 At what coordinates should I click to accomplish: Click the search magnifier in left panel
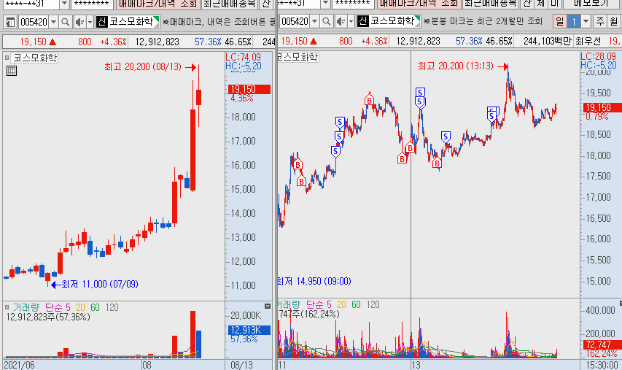[x=64, y=22]
